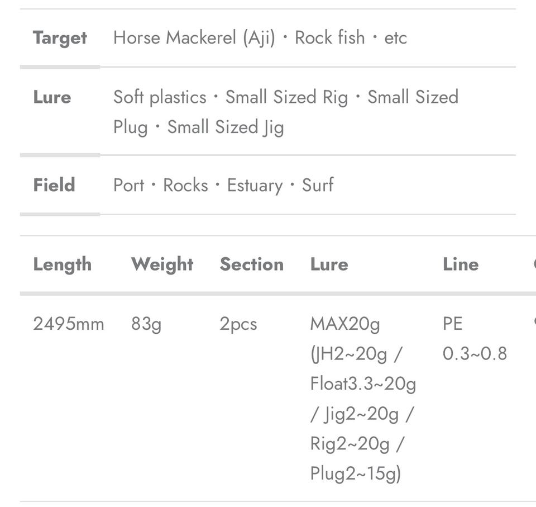Select the 2495mm length value
The height and width of the screenshot is (507, 536).
coord(68,324)
